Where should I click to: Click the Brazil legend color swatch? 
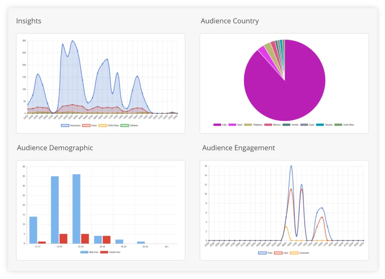click(232, 125)
